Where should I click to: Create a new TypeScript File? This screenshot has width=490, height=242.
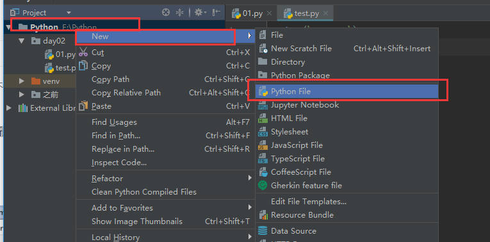pos(347,158)
